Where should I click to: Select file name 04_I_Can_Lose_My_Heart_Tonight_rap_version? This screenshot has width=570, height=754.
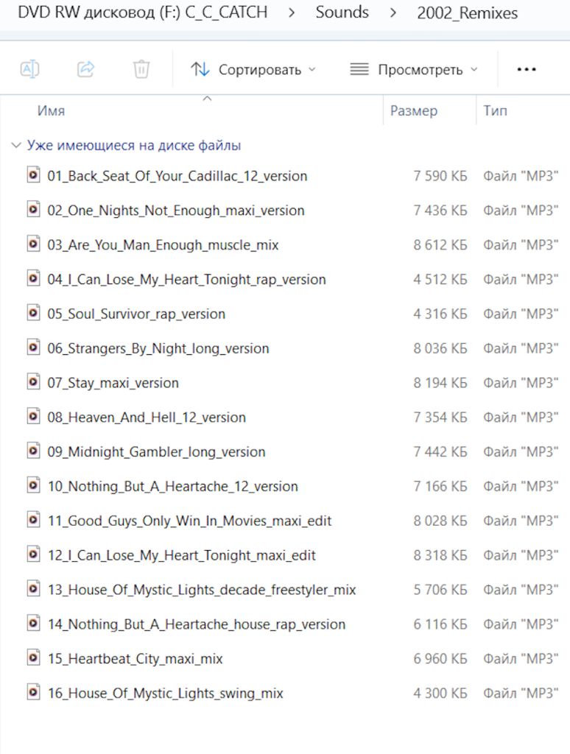186,279
